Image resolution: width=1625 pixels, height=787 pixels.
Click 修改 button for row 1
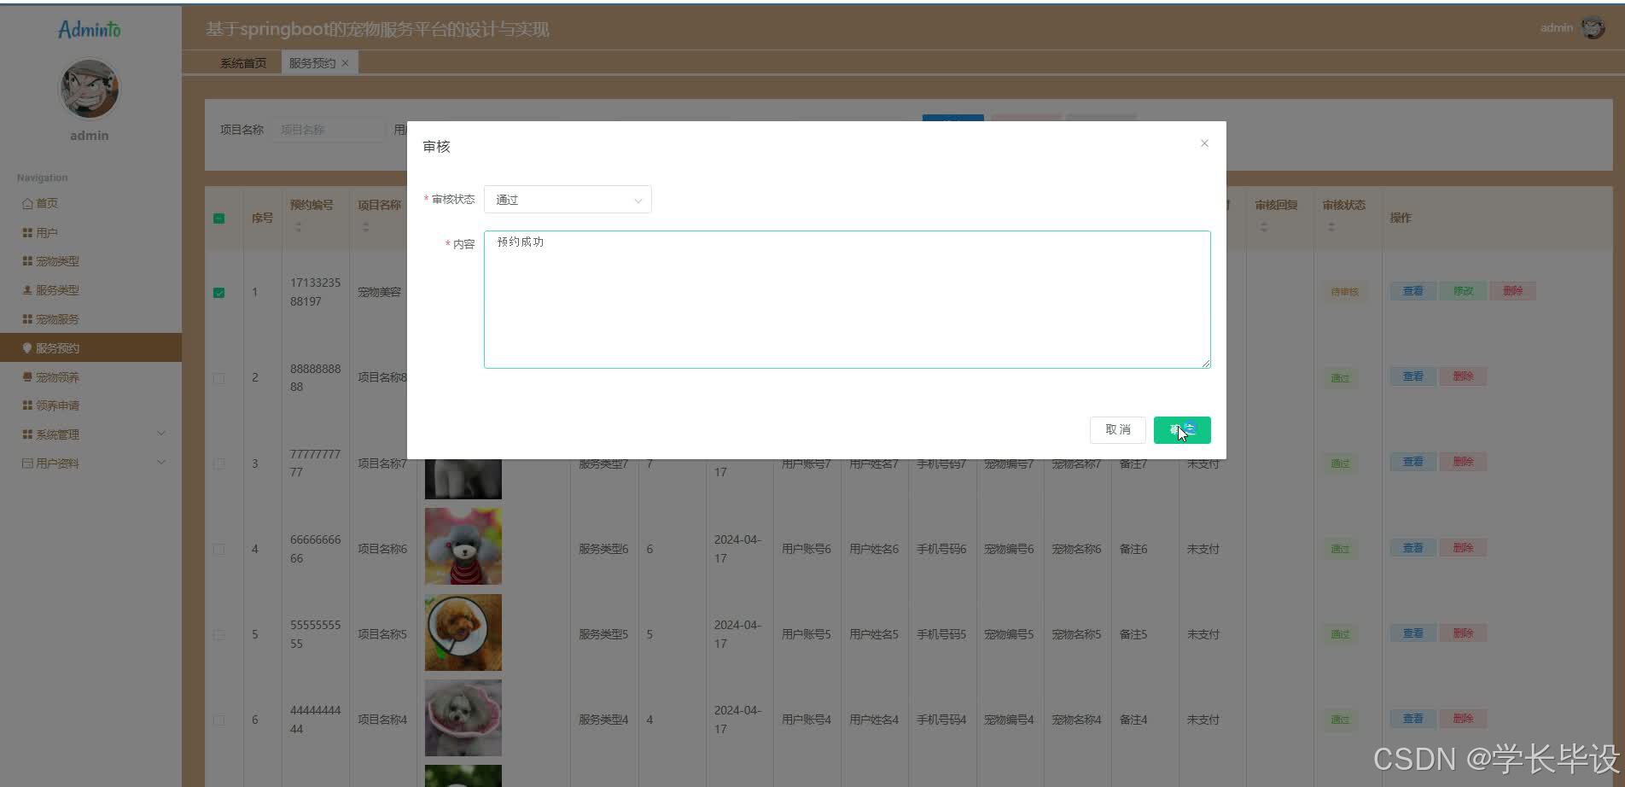[x=1463, y=291]
